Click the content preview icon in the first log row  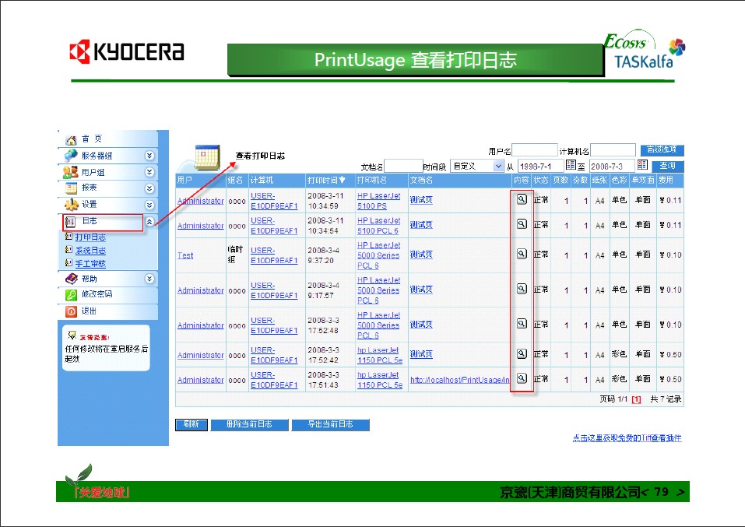pos(522,199)
